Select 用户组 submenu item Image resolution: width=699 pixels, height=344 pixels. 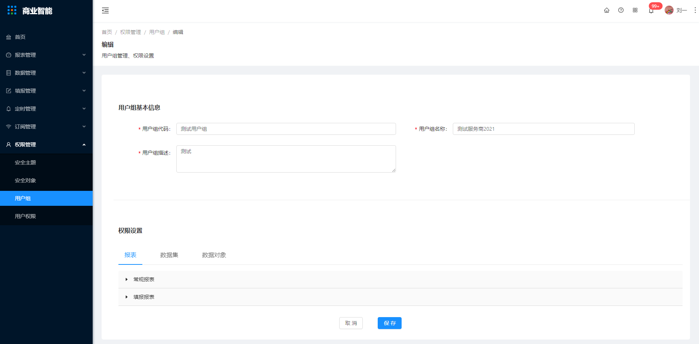(46, 198)
